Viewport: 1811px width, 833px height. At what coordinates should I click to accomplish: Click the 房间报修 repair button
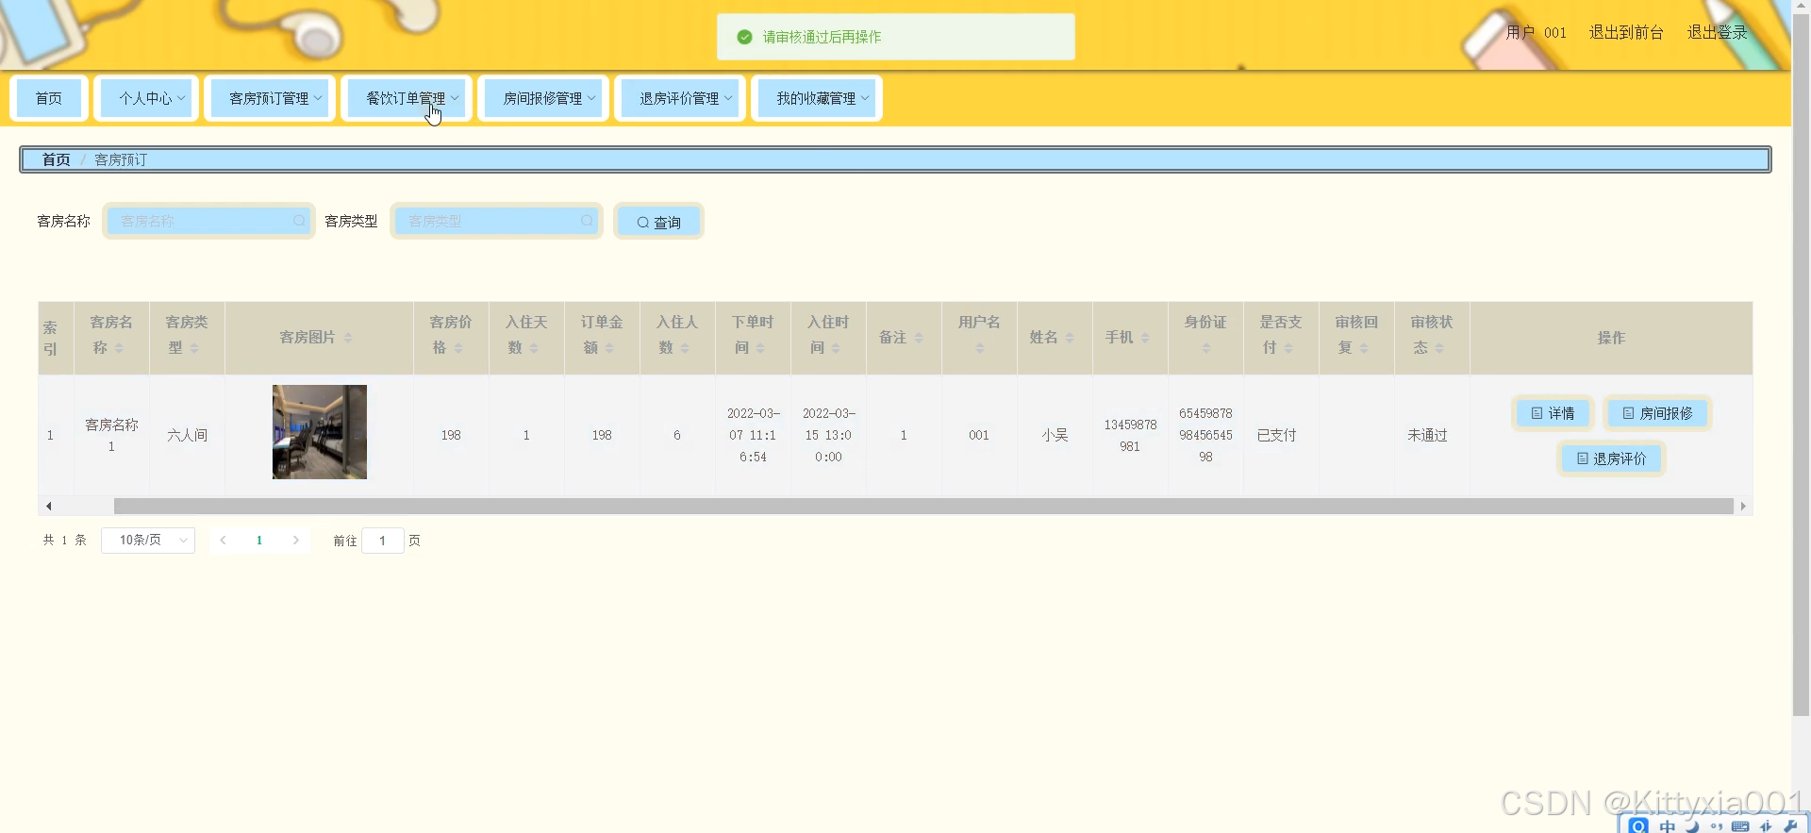pos(1657,413)
